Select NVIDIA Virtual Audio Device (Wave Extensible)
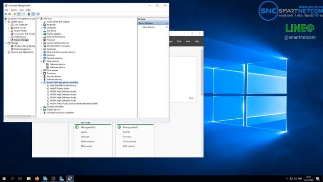323x182 pixels. coord(74,104)
